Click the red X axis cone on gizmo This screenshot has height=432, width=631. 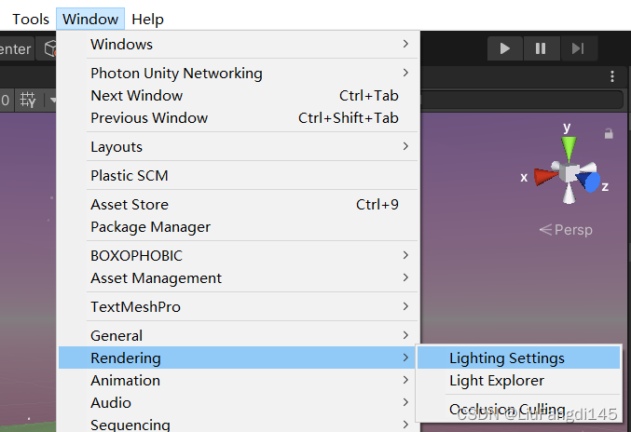coord(545,177)
